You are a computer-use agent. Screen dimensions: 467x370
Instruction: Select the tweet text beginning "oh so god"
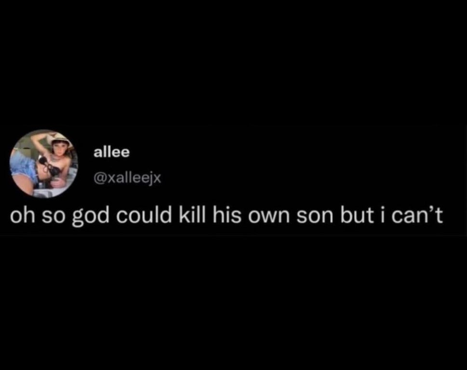(x=227, y=216)
